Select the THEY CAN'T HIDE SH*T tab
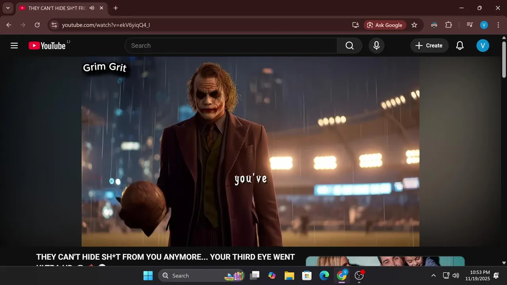 click(x=57, y=8)
